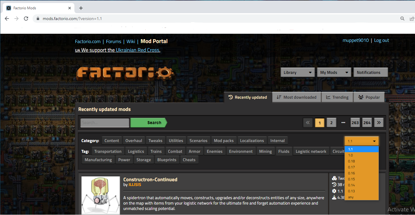This screenshot has width=415, height=215.
Task: Open muppet9010 profile link
Action: [356, 40]
